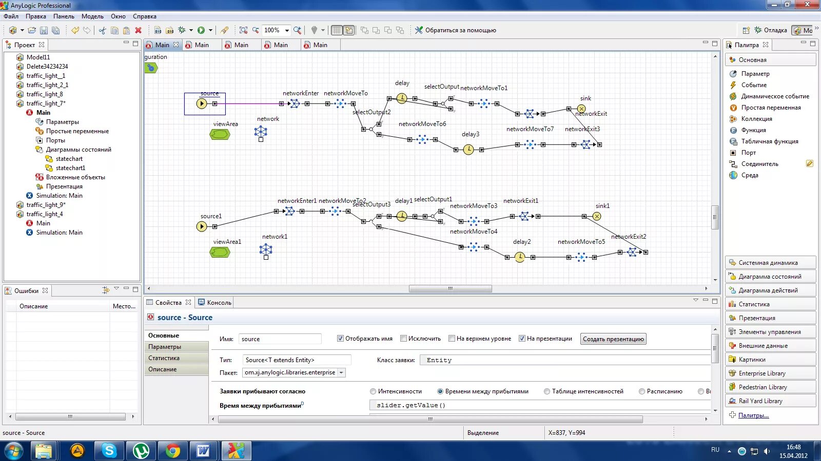Choose 'Таблице интенсивностей' radio option
The width and height of the screenshot is (821, 461).
click(547, 391)
